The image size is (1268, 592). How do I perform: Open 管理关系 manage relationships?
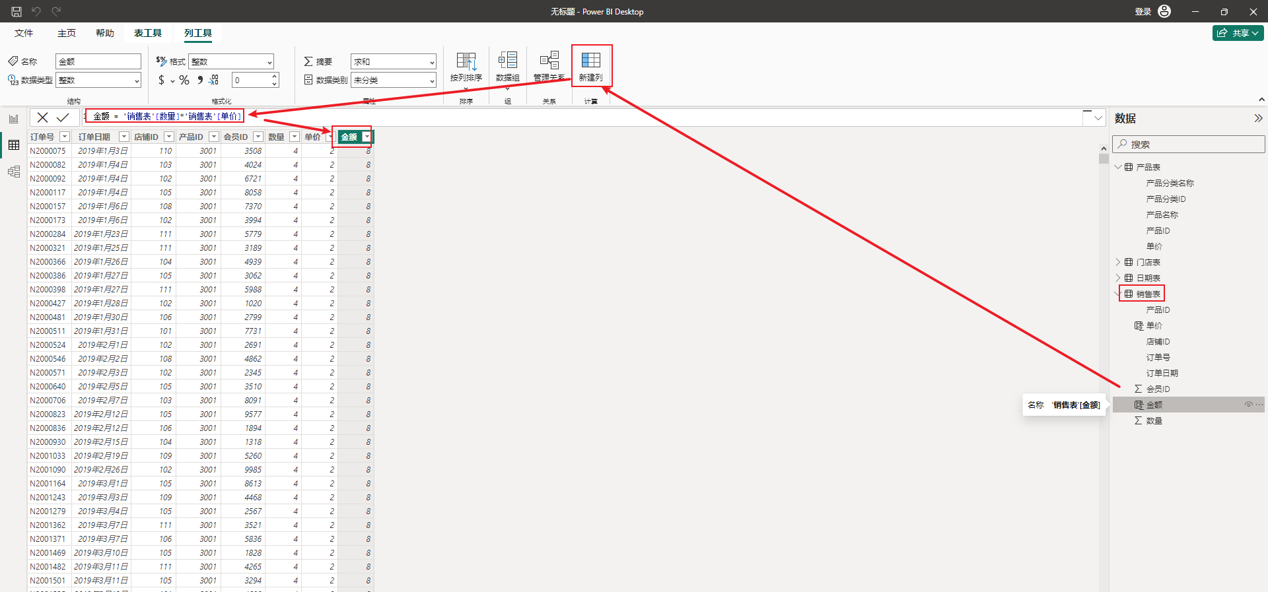[549, 66]
